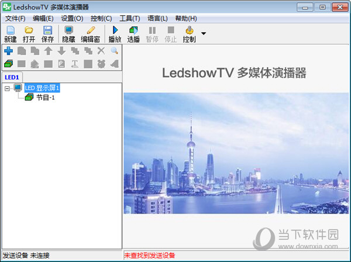Click the green stacked program icon in the panel toolbar
Viewport: 351px width, 262px height.
(9, 64)
